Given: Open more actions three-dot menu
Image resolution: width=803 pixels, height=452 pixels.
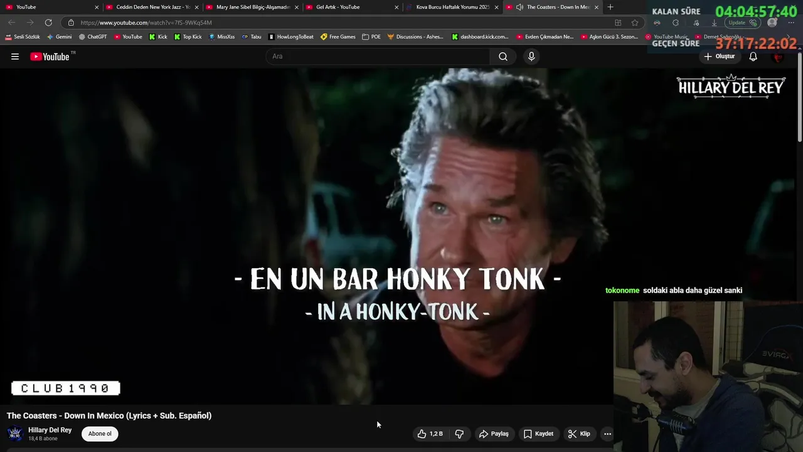Looking at the screenshot, I should (607, 434).
